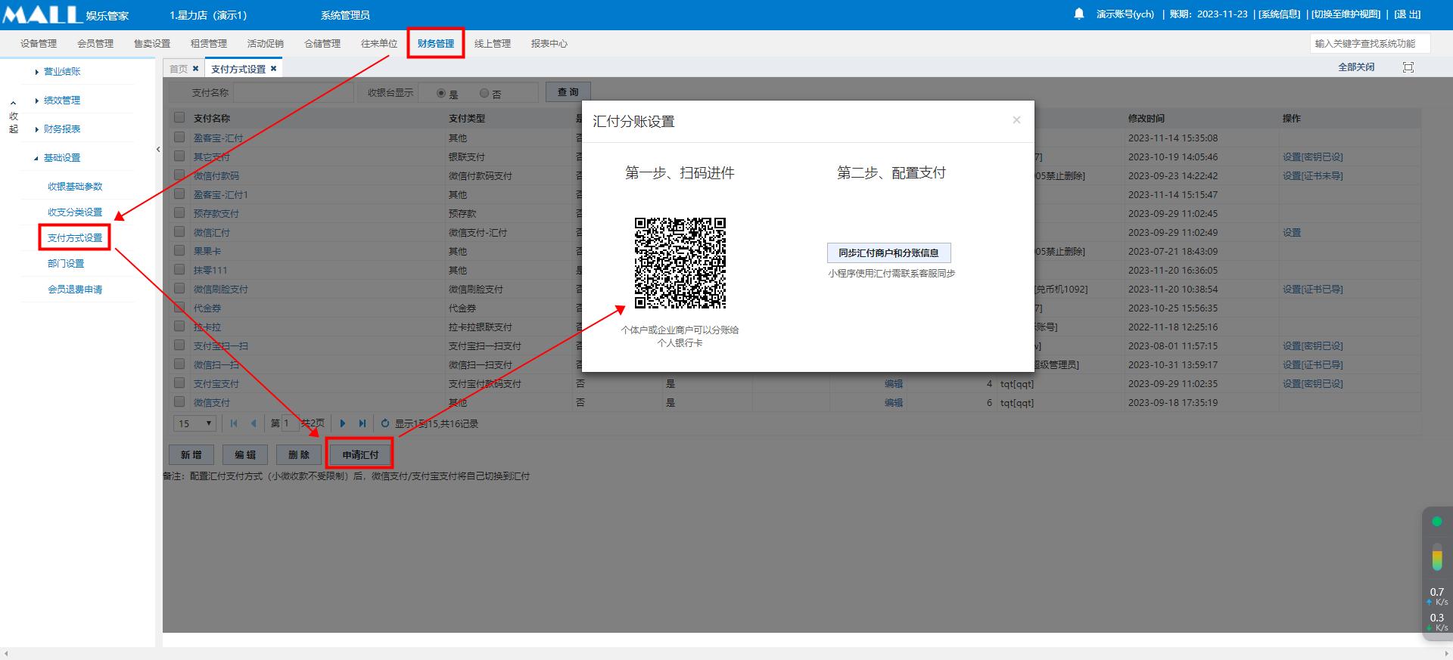Open 收支分类设置 in the sidebar

[75, 212]
